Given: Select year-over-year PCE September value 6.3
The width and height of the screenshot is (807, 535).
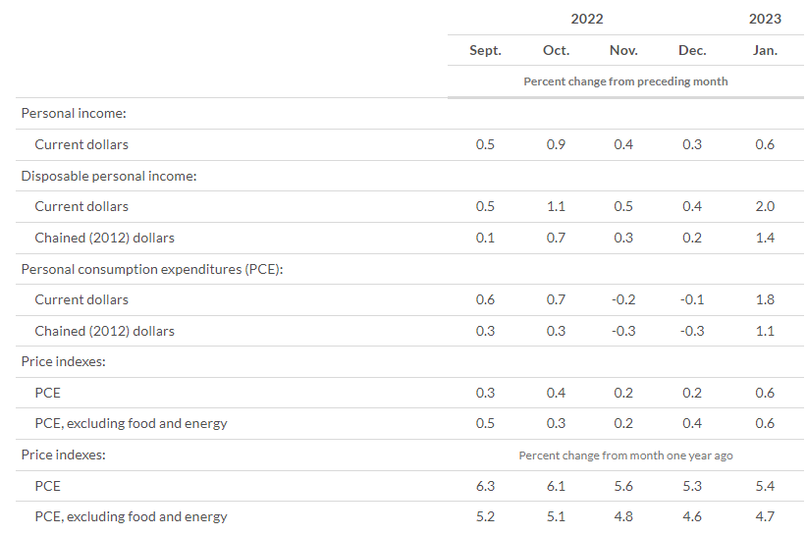Looking at the screenshot, I should 485,486.
